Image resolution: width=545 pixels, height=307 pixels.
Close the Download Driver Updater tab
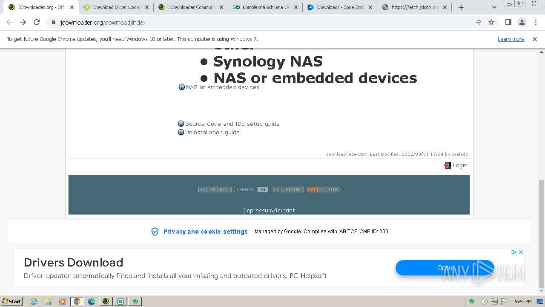[147, 7]
